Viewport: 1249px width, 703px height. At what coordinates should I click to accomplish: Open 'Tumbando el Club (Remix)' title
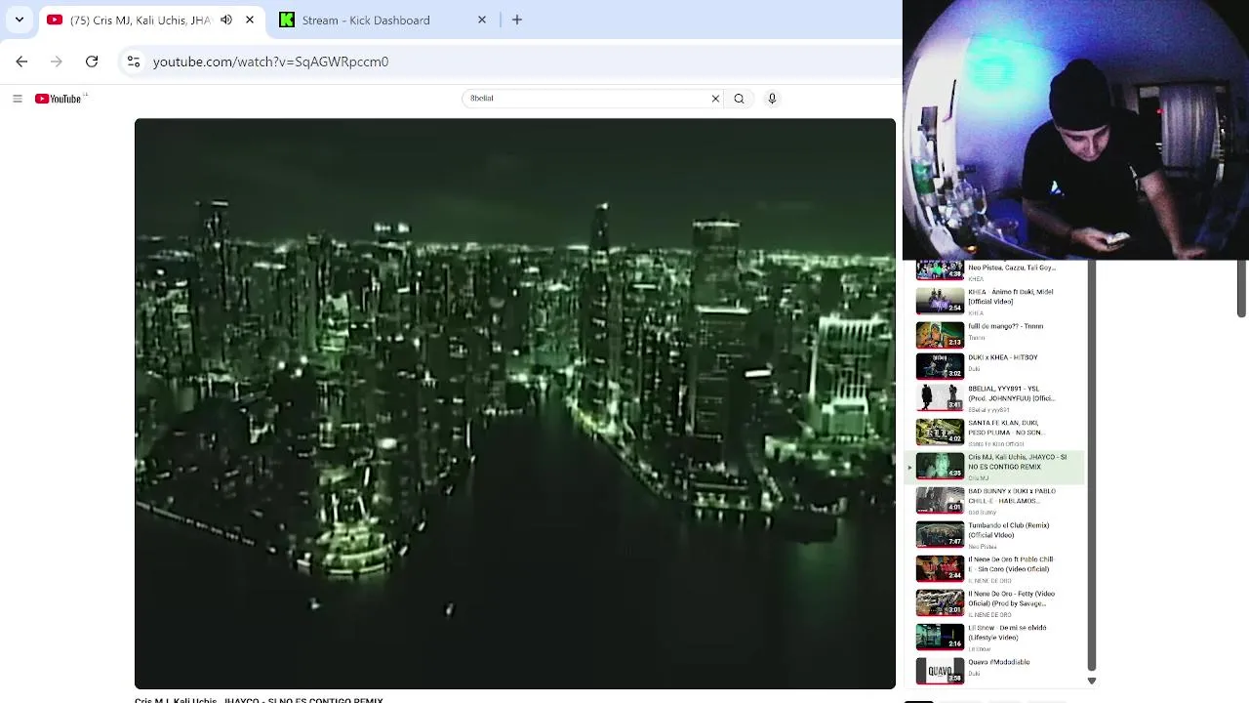(x=1008, y=530)
